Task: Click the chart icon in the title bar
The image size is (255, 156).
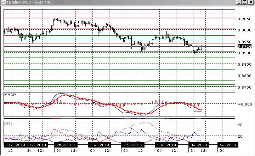Action: tap(3, 2)
